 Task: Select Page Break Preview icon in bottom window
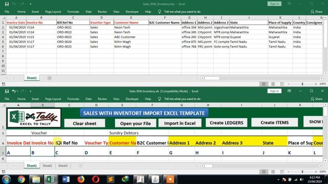tap(282, 172)
